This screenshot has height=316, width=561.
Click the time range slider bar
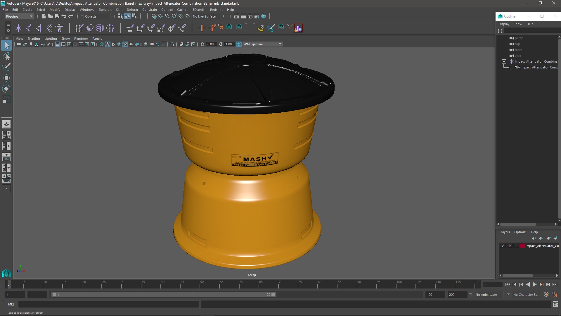(x=164, y=295)
